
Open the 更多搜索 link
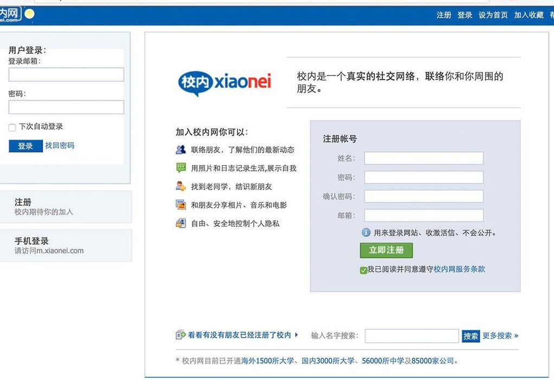tap(500, 335)
